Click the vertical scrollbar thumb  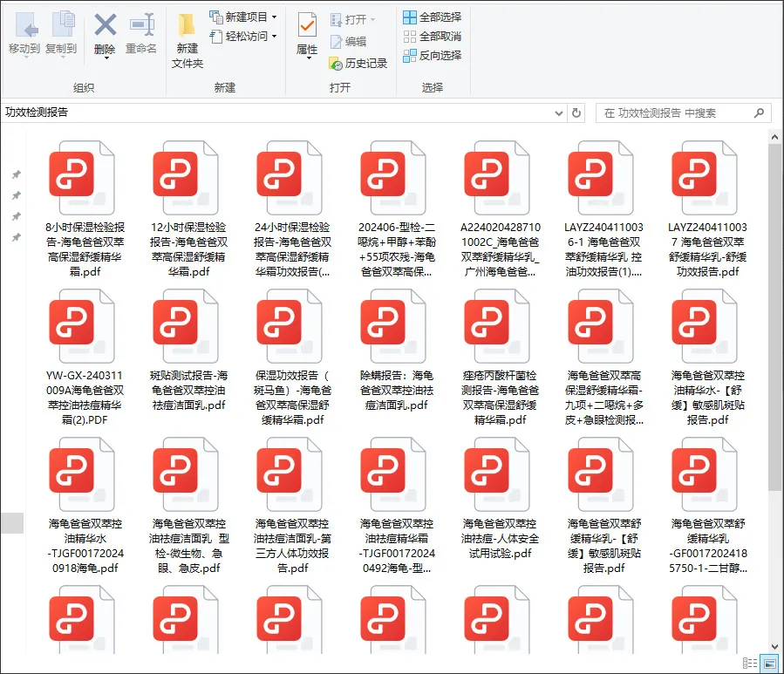[x=775, y=317]
